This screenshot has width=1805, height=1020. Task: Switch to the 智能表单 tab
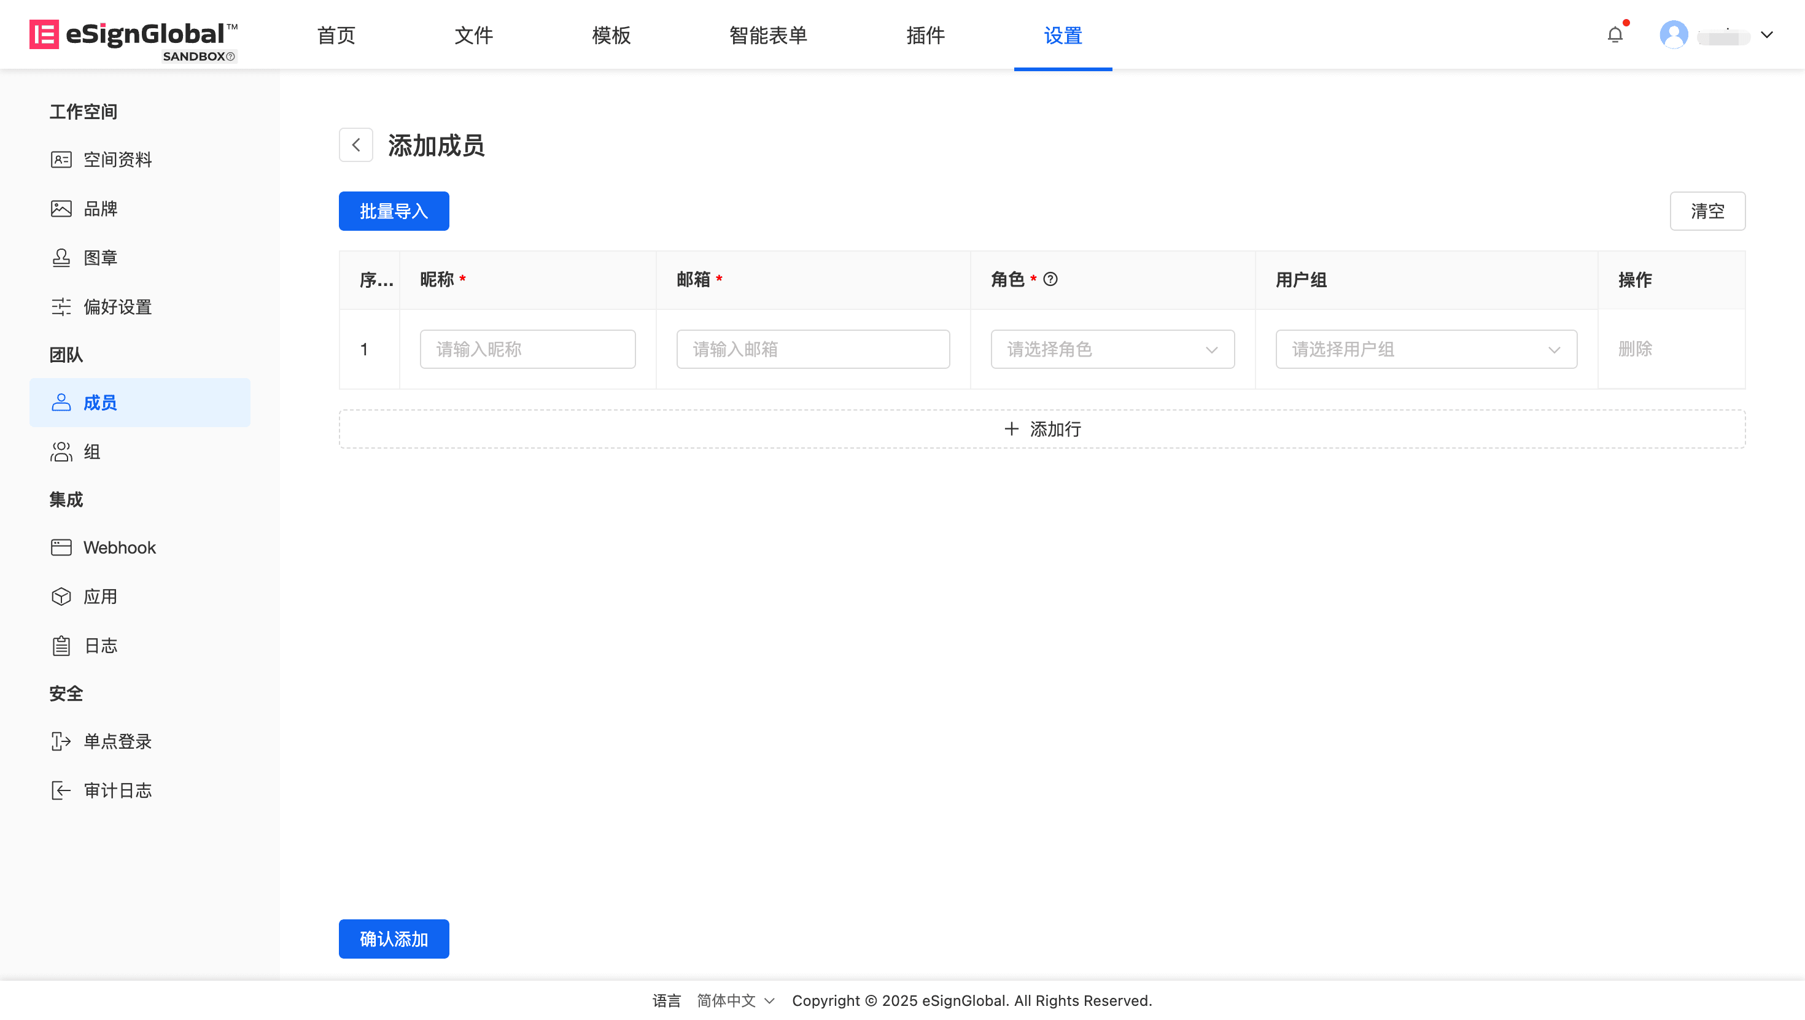(768, 35)
